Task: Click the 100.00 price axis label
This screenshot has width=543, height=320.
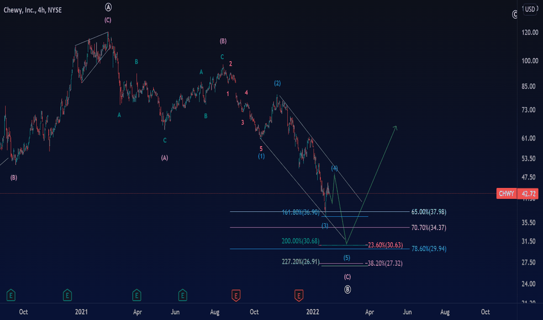Action: click(530, 61)
